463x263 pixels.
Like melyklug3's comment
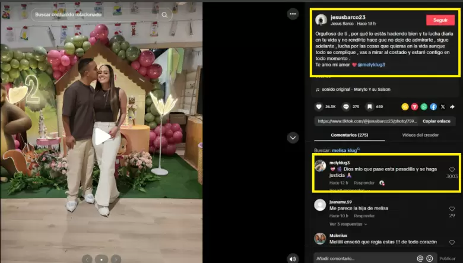452,169
